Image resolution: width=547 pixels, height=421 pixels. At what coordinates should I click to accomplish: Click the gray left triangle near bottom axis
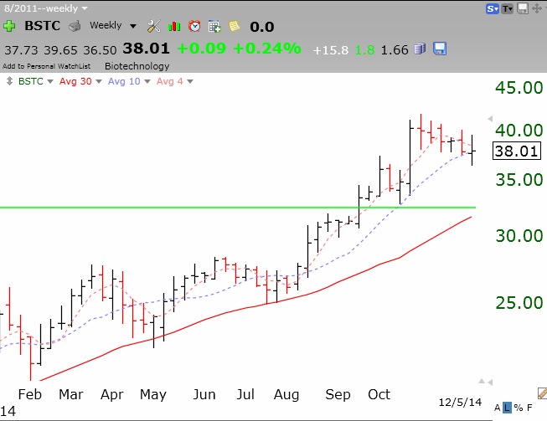pos(490,382)
